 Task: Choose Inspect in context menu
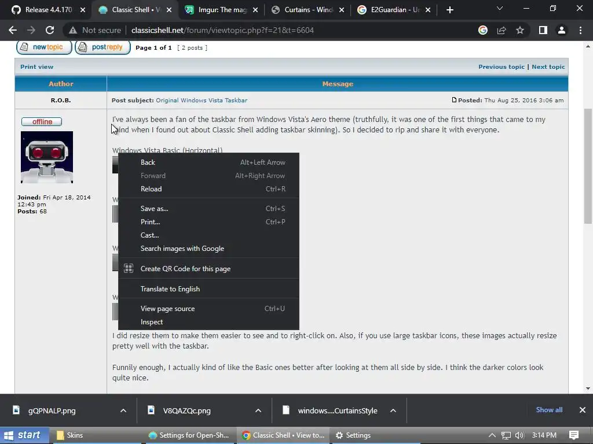208,322
